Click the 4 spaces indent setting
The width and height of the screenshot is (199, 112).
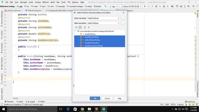(180, 105)
